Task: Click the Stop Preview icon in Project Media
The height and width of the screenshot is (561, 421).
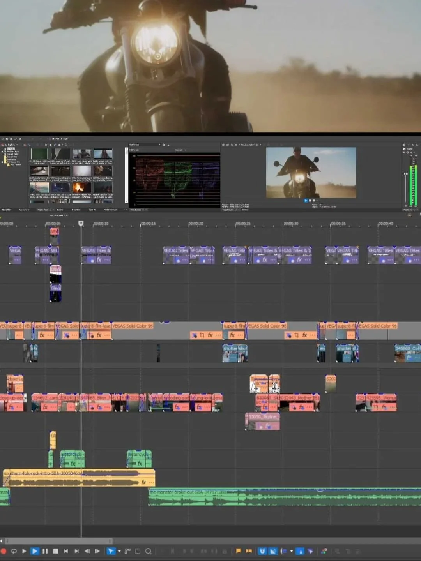Action: point(50,145)
